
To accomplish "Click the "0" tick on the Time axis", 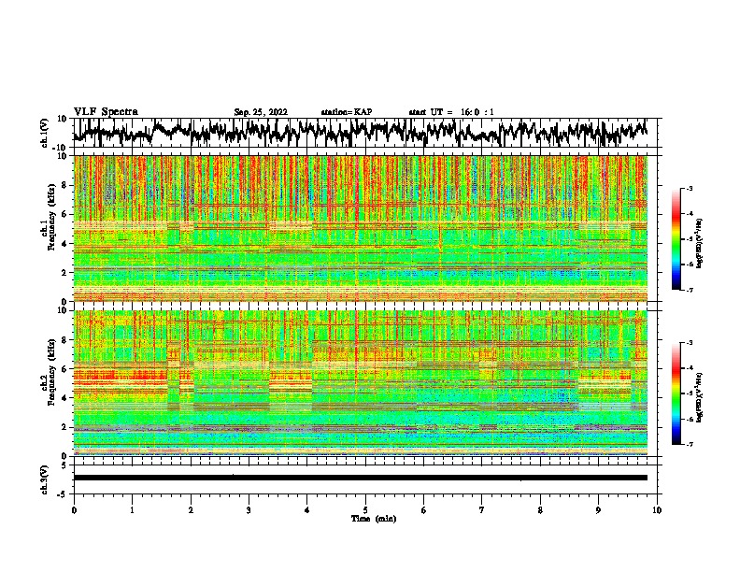I will point(74,510).
